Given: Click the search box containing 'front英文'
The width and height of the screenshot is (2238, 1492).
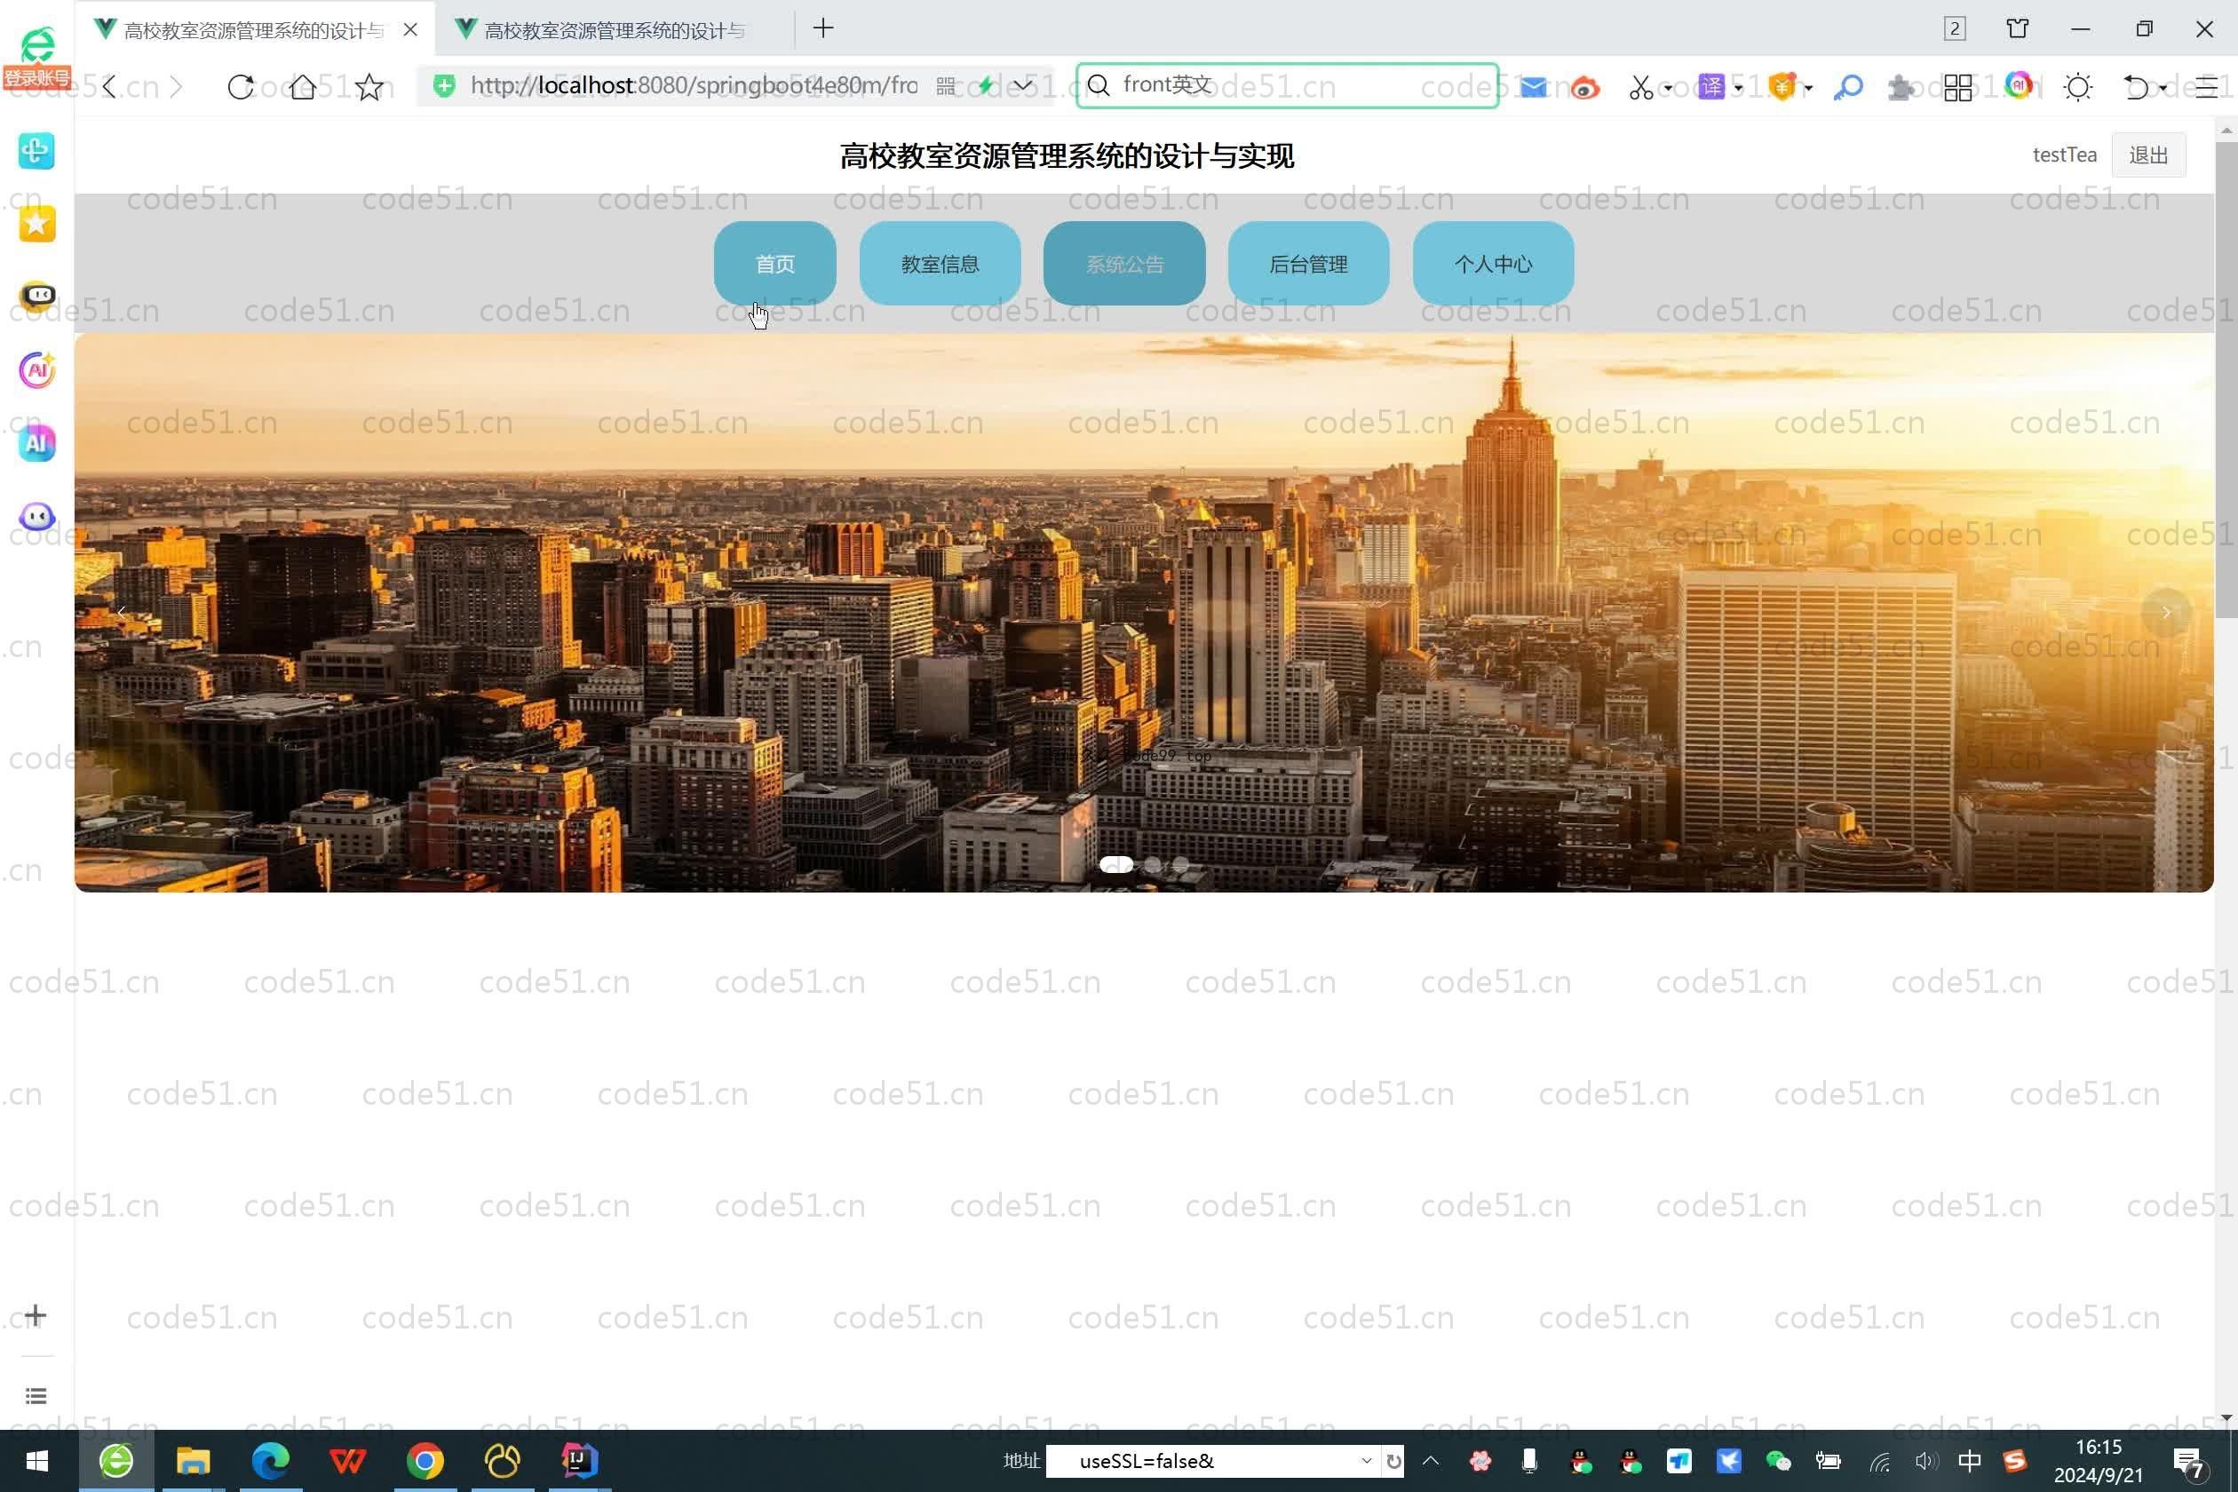Looking at the screenshot, I should coord(1288,85).
